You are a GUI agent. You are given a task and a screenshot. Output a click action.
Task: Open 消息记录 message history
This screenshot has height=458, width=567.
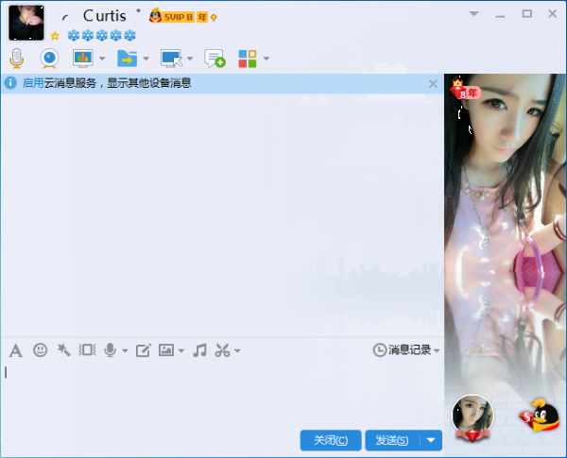[403, 350]
